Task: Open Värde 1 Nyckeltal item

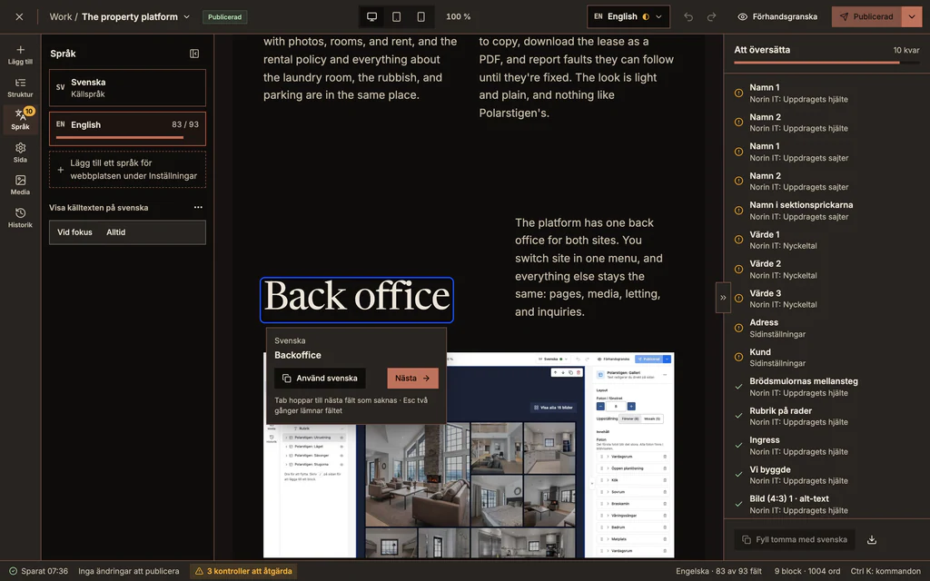Action: (x=826, y=240)
